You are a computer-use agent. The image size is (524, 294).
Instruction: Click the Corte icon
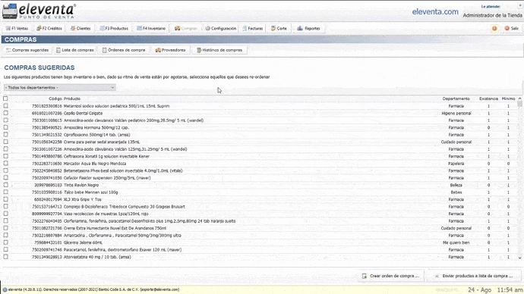pyautogui.click(x=273, y=28)
